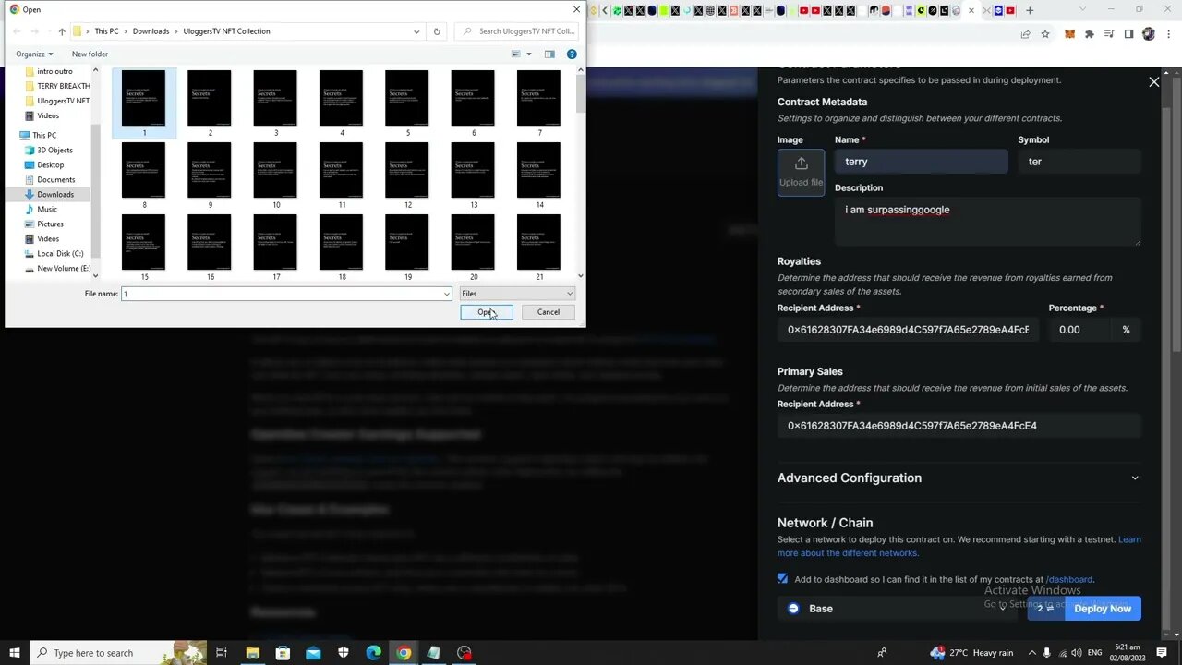
Task: Show the preview pane in Open dialog
Action: pyautogui.click(x=549, y=54)
